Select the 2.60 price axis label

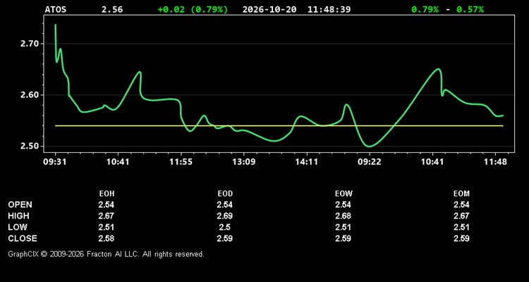[x=30, y=95]
